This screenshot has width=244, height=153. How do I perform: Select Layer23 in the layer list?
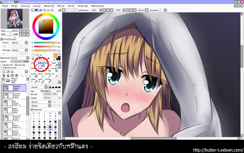point(15,95)
